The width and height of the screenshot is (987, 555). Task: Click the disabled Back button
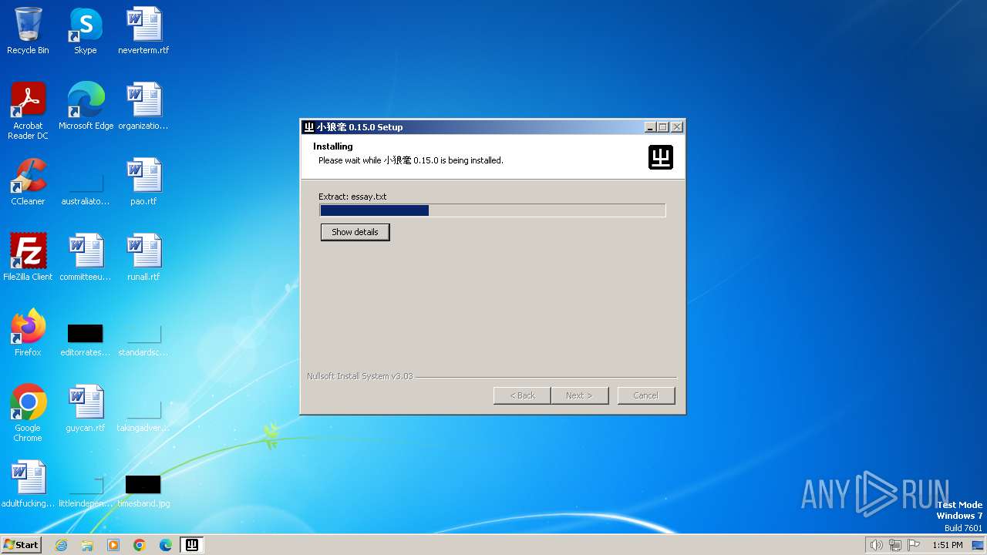[x=522, y=395]
